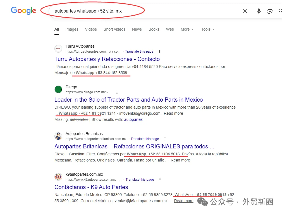The width and height of the screenshot is (282, 213).
Task: Click Read more in Autopartes Britanicas snippet
Action: click(180, 160)
